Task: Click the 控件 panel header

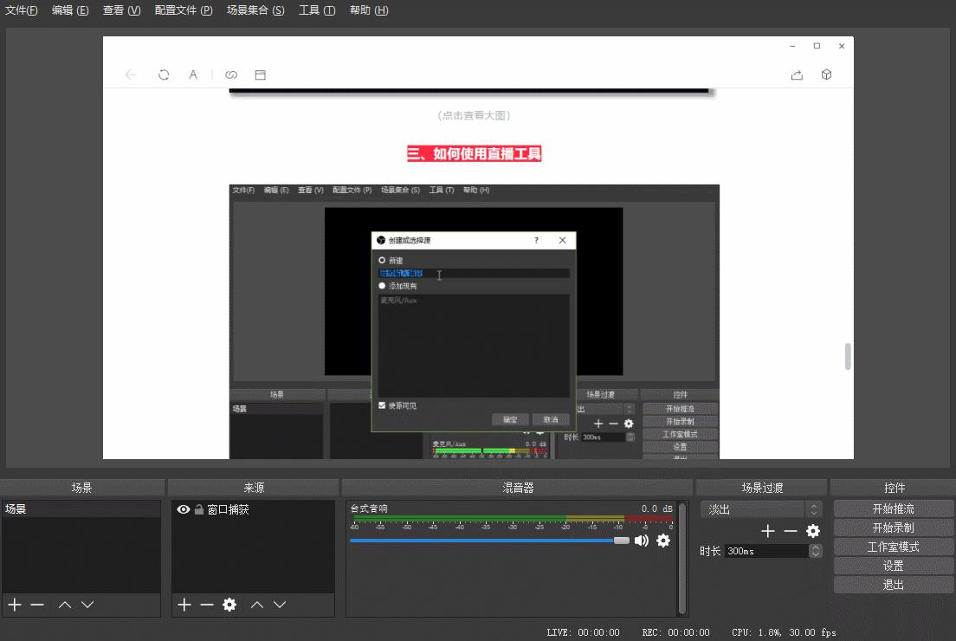Action: coord(894,488)
